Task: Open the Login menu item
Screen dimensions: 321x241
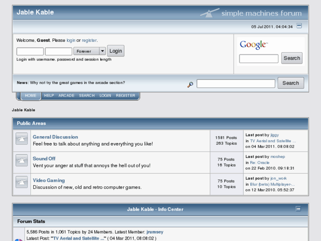Action: click(x=105, y=96)
